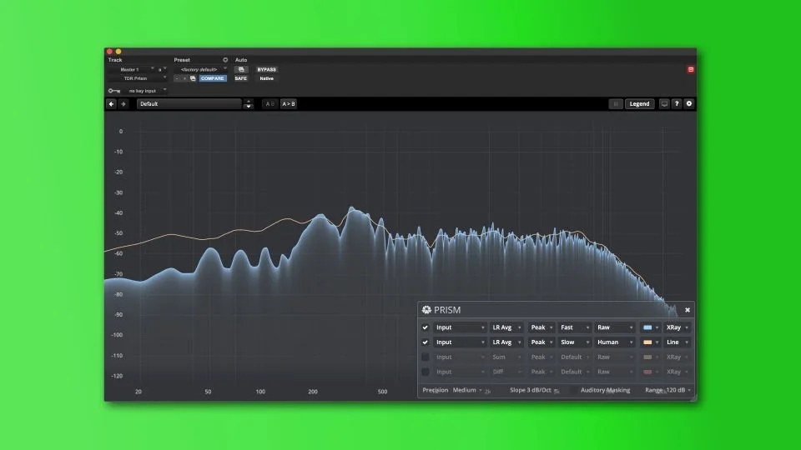Open the no key input selector
This screenshot has width=801, height=450.
[x=145, y=91]
